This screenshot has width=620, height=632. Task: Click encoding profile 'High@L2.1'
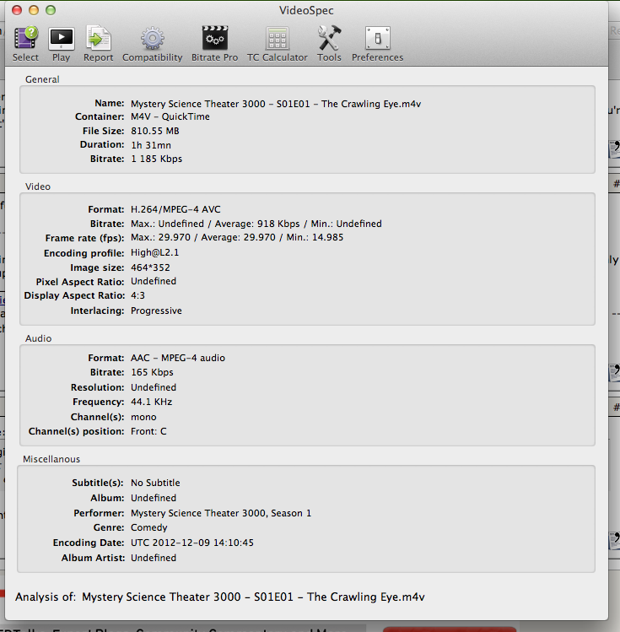point(154,253)
